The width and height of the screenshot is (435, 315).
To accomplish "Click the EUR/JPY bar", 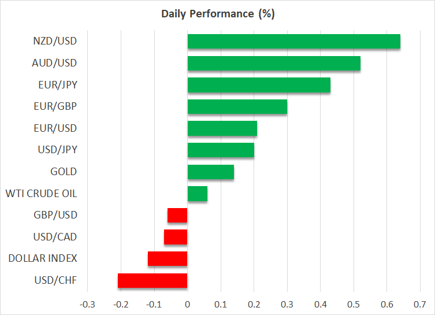I will click(259, 85).
